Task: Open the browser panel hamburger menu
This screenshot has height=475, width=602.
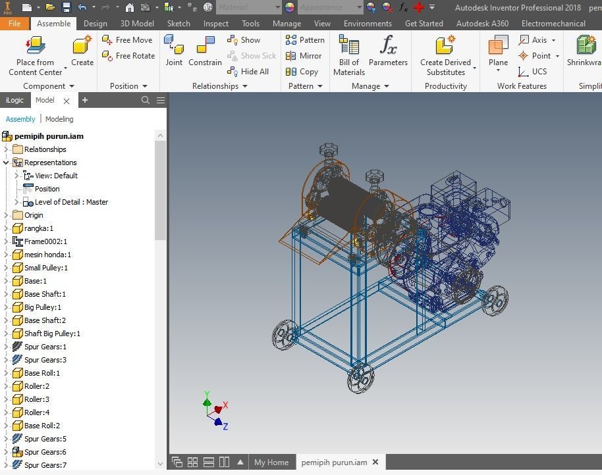Action: point(161,100)
